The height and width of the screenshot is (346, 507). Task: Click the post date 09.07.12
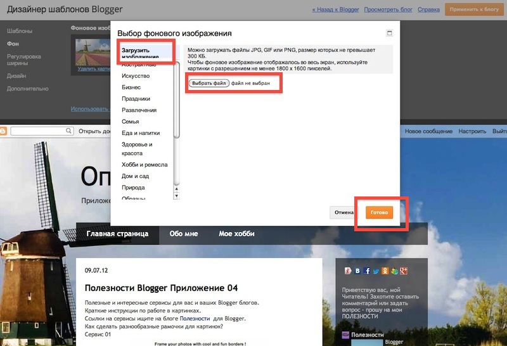pos(96,271)
